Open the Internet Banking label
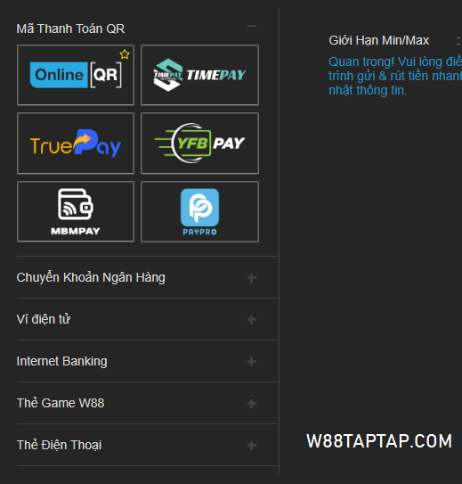The height and width of the screenshot is (484, 462). (x=62, y=361)
